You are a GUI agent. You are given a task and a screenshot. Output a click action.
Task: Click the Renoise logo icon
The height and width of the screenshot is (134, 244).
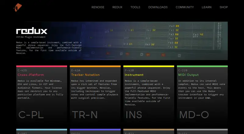pyautogui.click(x=18, y=8)
